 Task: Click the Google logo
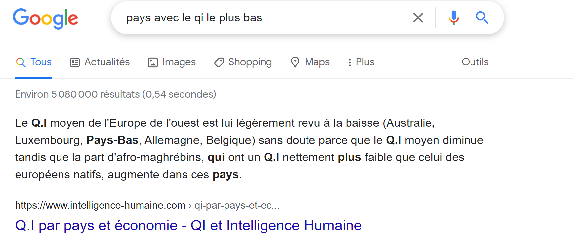click(x=45, y=18)
